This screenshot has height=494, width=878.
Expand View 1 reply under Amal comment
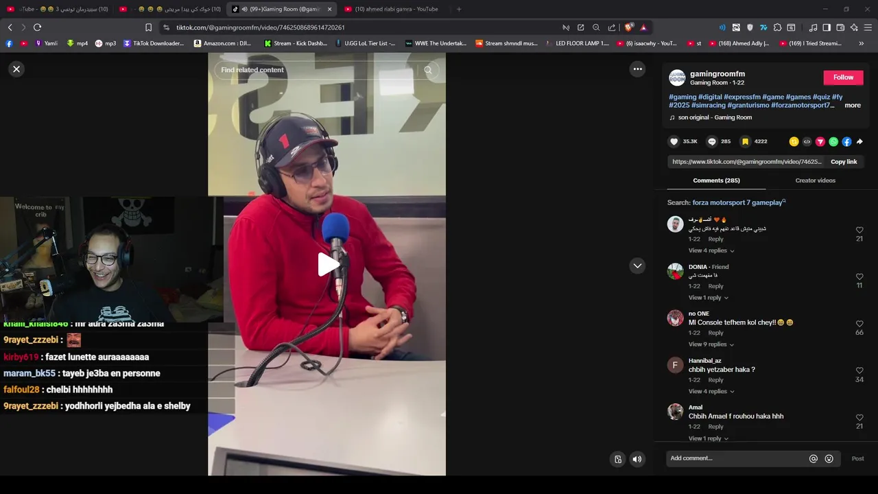pos(709,438)
